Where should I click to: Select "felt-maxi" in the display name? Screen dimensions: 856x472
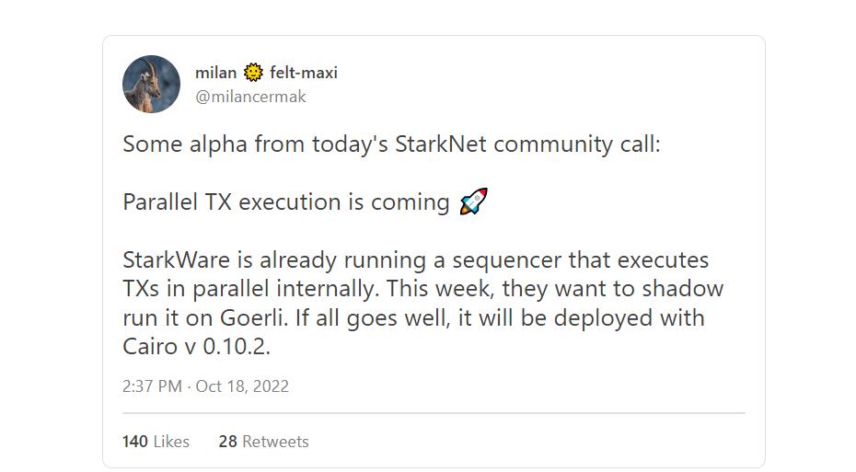pyautogui.click(x=304, y=73)
